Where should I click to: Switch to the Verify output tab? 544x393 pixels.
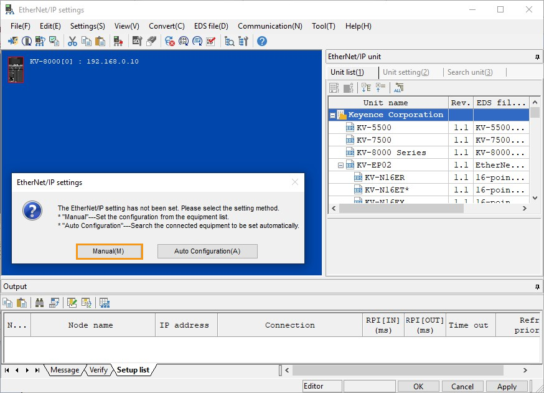coord(98,370)
